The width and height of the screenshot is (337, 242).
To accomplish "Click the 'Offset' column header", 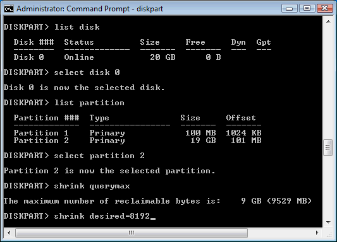I will coord(241,118).
